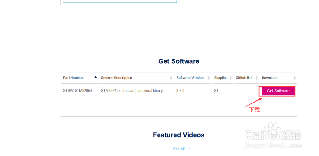
Task: Select the GitHub link dash cell
Action: tap(236, 91)
